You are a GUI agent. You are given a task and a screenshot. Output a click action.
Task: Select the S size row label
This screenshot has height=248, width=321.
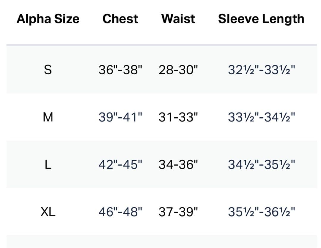(48, 70)
